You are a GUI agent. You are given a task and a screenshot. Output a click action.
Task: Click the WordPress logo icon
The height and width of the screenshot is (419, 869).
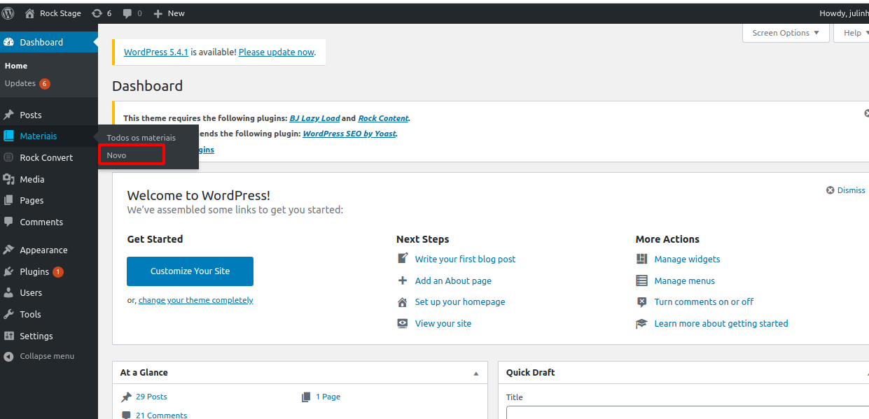pyautogui.click(x=8, y=13)
